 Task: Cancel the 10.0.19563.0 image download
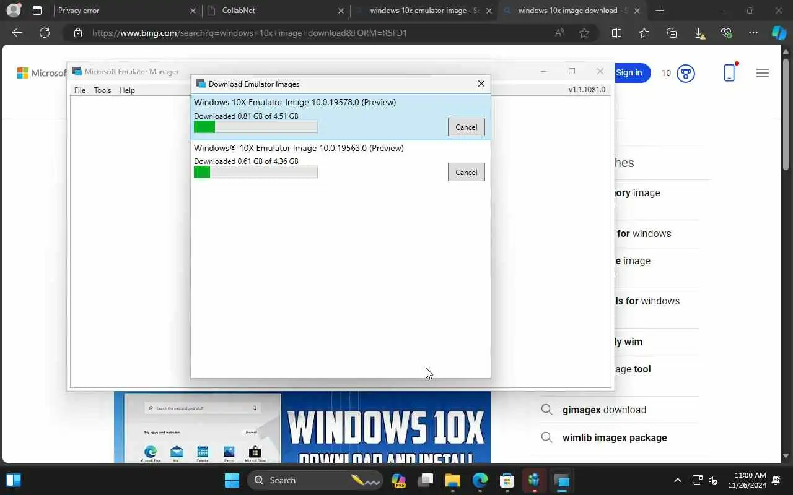click(x=466, y=172)
